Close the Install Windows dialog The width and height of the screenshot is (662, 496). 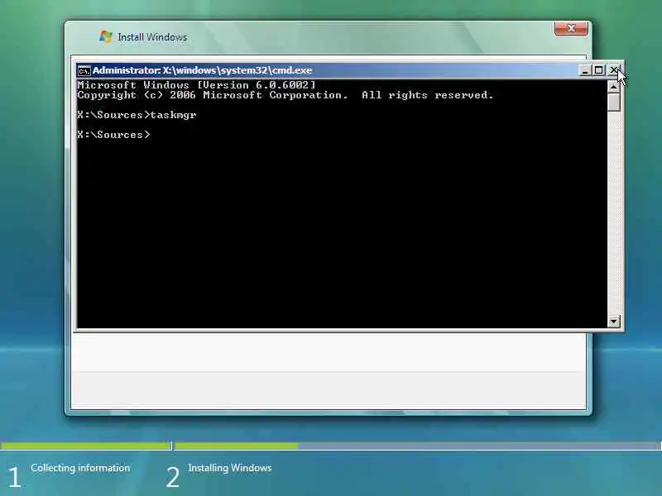click(571, 28)
